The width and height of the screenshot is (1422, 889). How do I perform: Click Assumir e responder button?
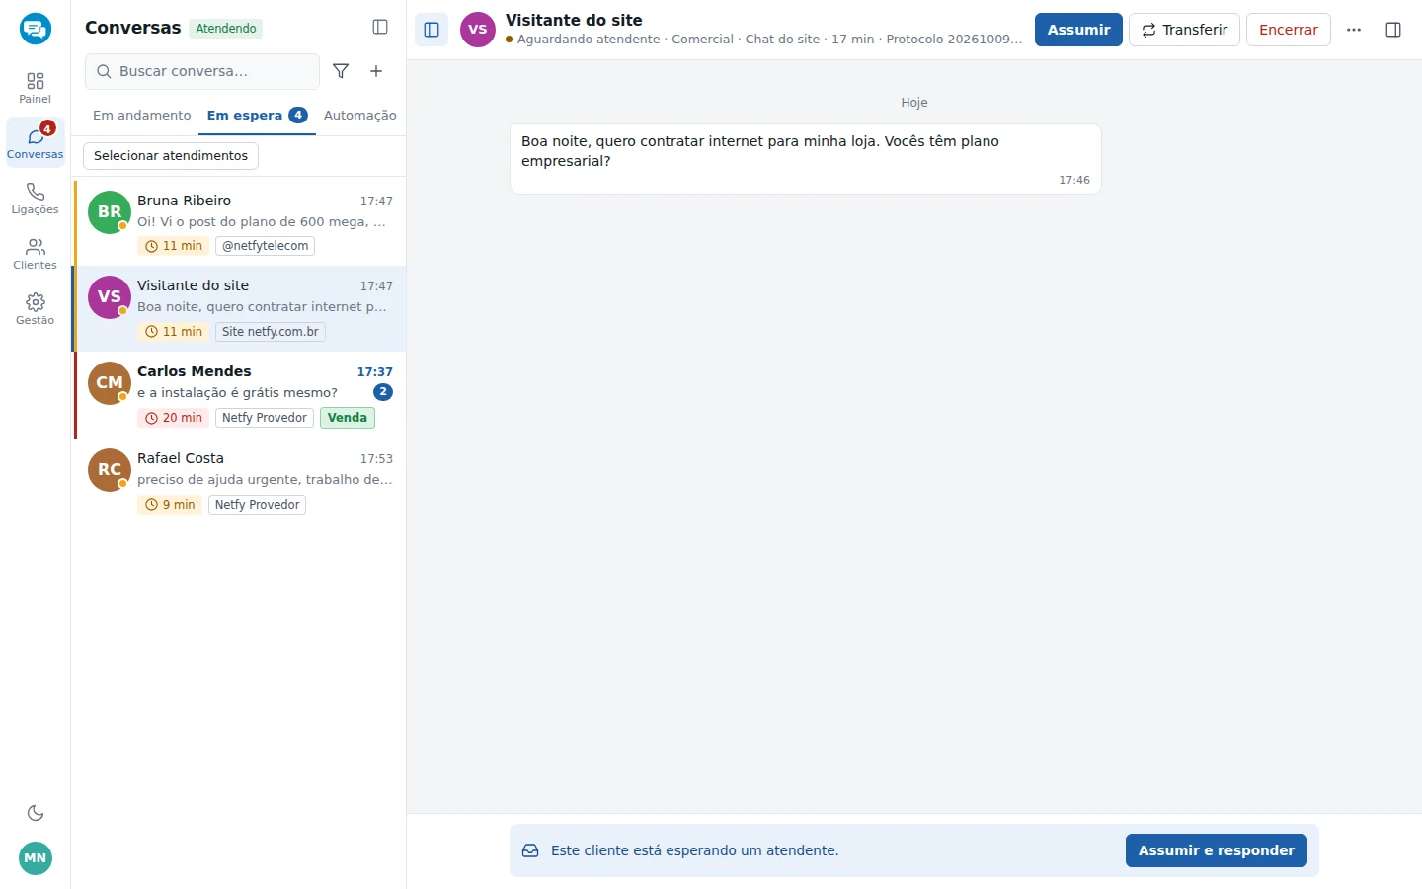1217,850
